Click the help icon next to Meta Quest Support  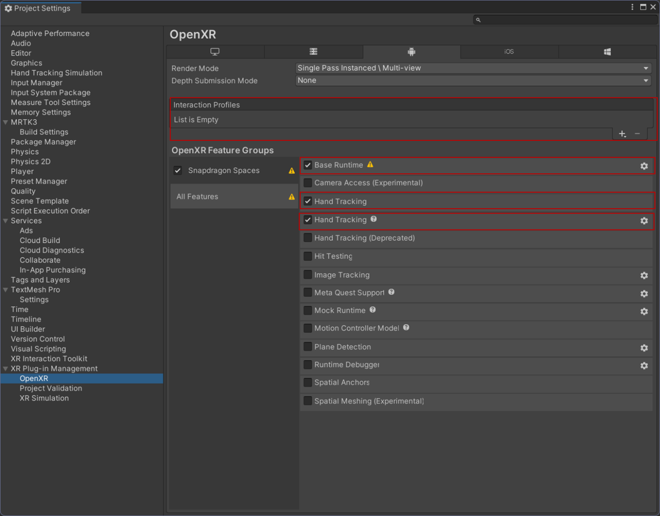coord(391,292)
